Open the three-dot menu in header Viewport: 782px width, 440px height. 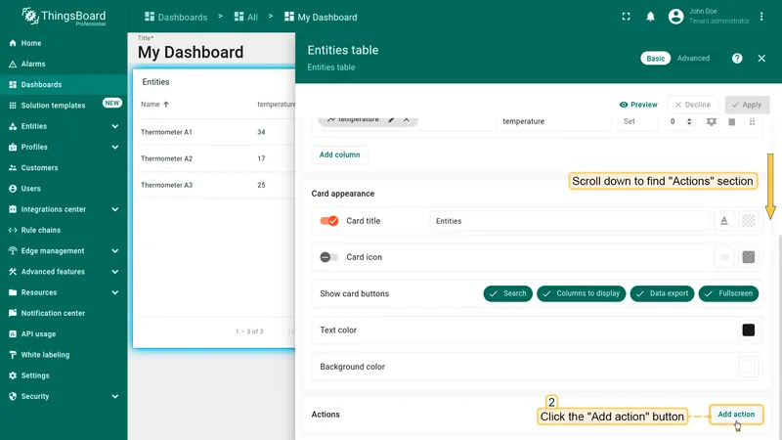click(761, 17)
